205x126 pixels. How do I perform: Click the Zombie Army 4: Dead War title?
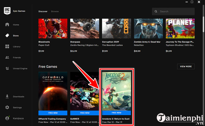[x=147, y=42]
